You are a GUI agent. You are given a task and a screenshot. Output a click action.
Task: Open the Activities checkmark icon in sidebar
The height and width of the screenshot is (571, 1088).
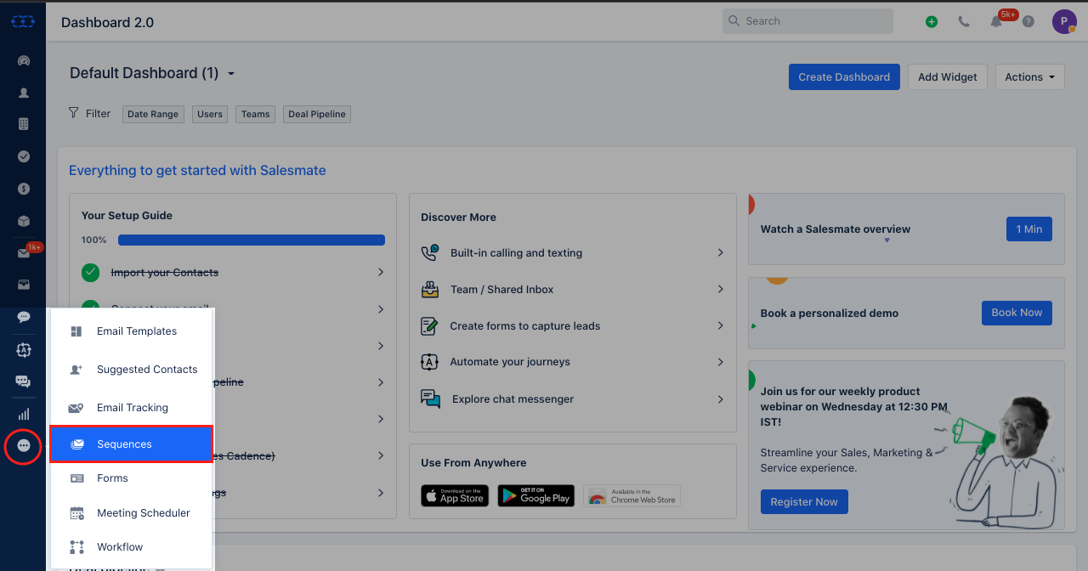(x=24, y=156)
